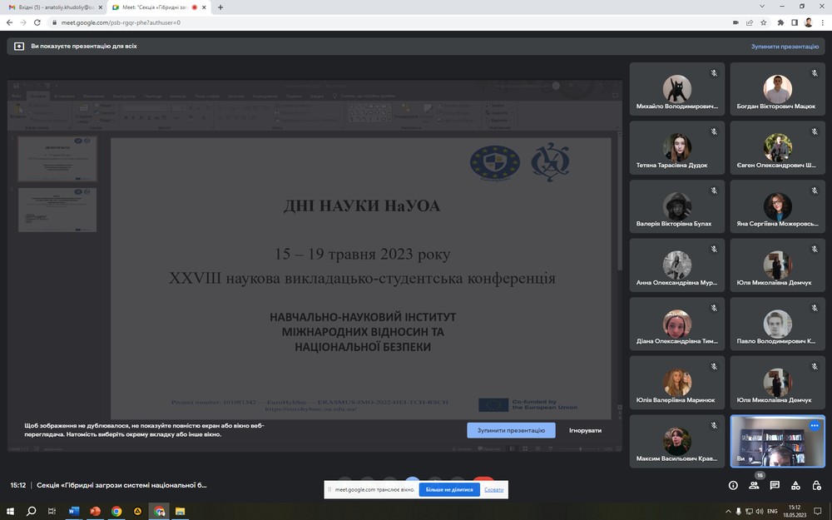This screenshot has width=832, height=520.
Task: Select Тетяна Тарасівна Дудок participant tile
Action: click(676, 151)
